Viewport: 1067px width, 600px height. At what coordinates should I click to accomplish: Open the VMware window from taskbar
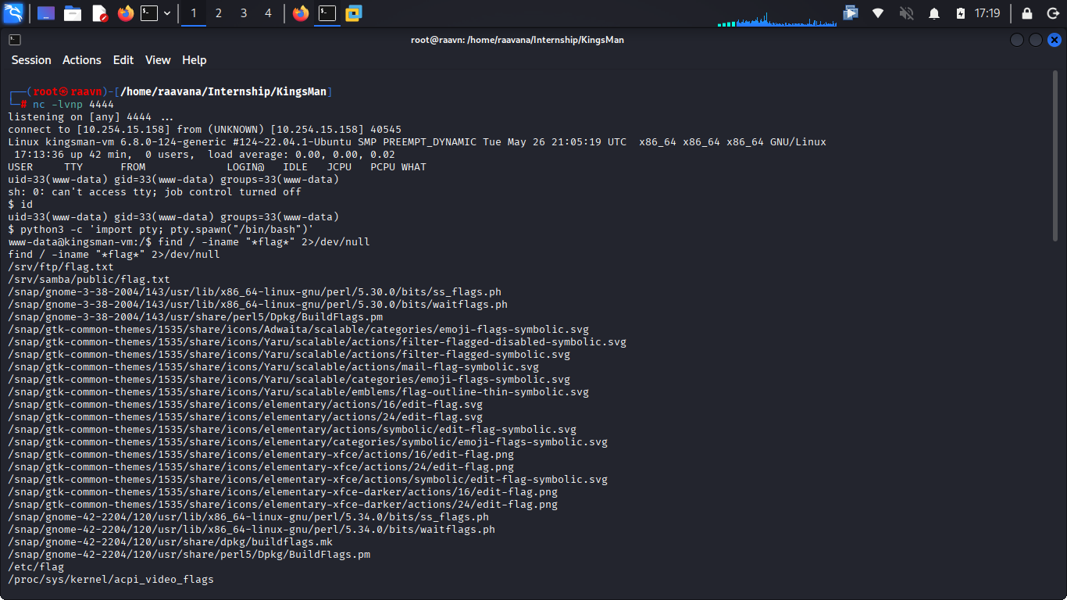tap(354, 13)
